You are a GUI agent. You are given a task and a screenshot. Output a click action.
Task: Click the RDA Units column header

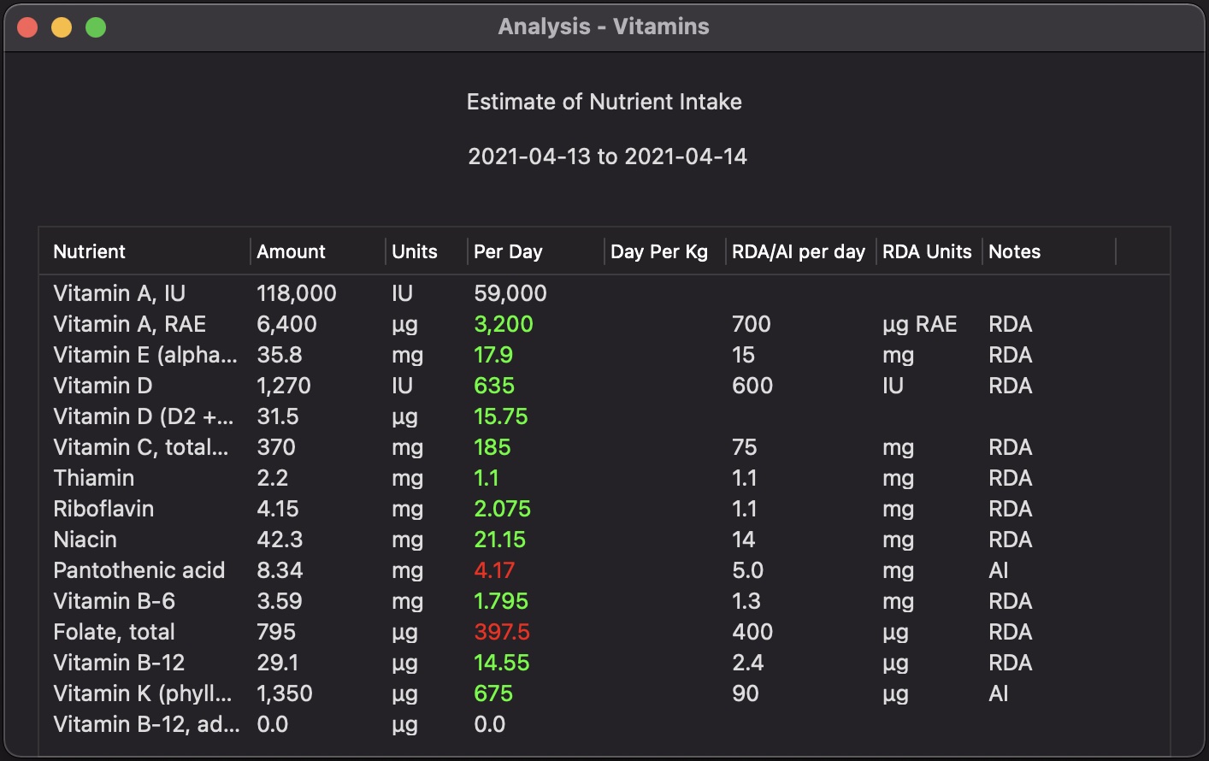click(x=927, y=251)
